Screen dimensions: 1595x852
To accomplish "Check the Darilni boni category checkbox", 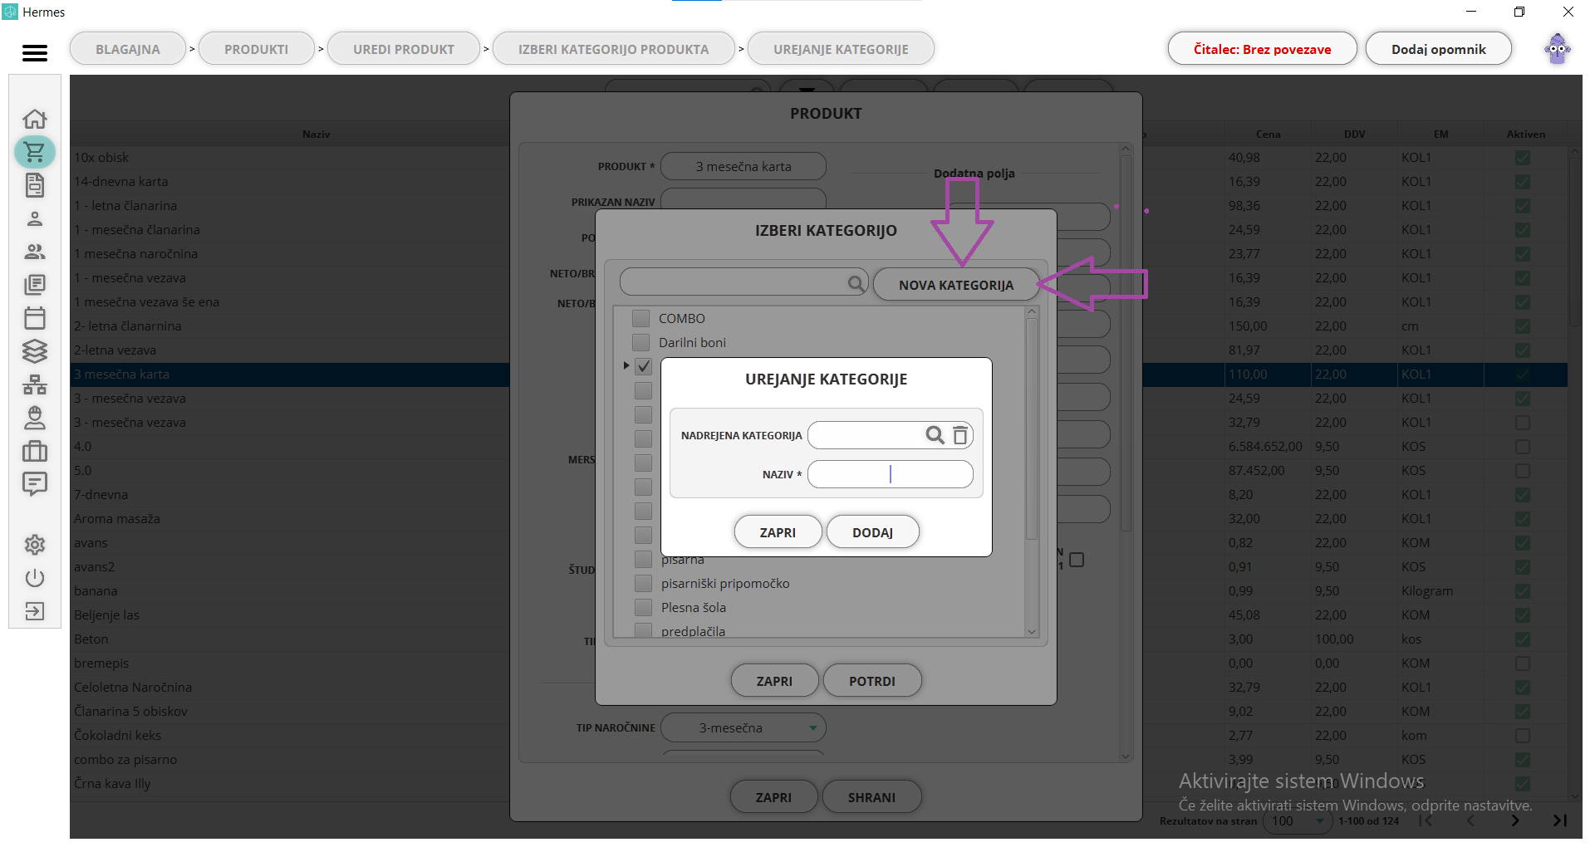I will [640, 342].
